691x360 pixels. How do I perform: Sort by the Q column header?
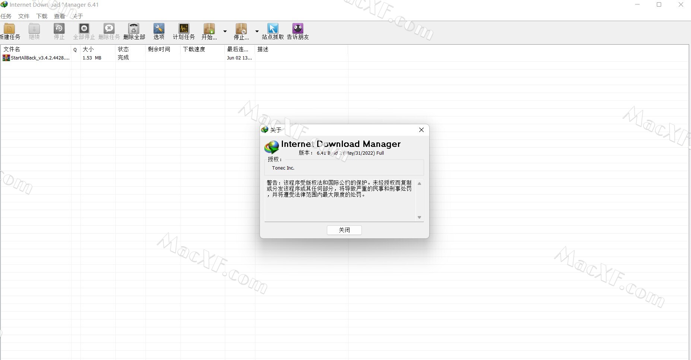[x=76, y=49]
